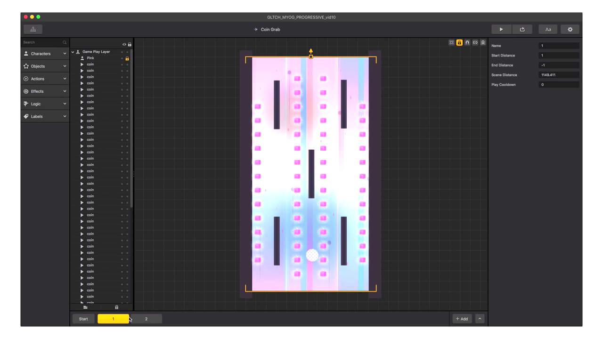Image resolution: width=603 pixels, height=339 pixels.
Task: Toggle the yellow canvas lock button
Action: (x=459, y=42)
